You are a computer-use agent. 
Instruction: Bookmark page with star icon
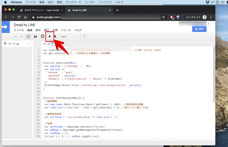click(x=164, y=17)
